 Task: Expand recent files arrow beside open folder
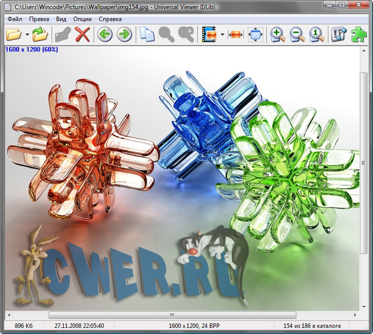(x=27, y=35)
